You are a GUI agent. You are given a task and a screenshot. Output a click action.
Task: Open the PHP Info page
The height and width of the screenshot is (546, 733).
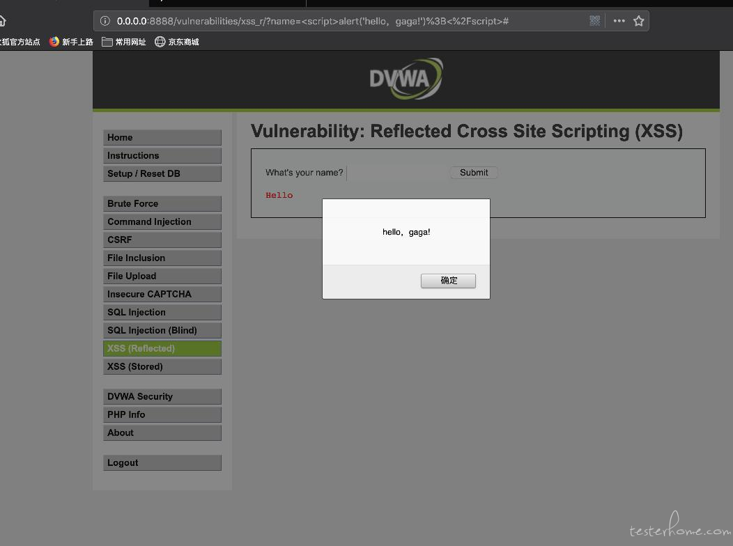[x=162, y=415]
